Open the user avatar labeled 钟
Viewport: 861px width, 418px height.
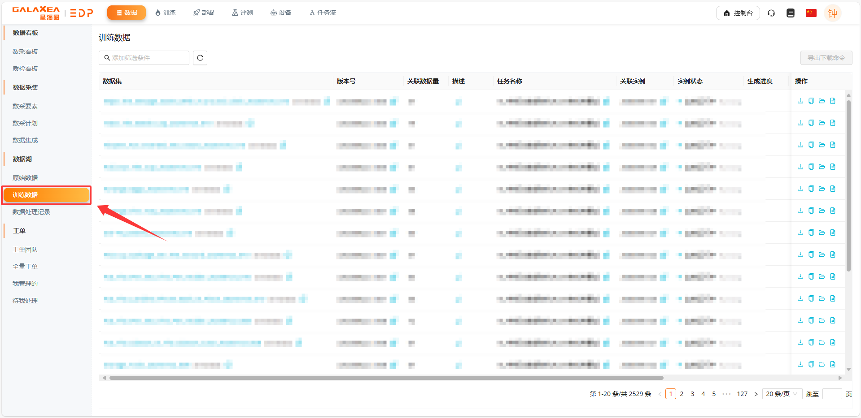point(832,13)
